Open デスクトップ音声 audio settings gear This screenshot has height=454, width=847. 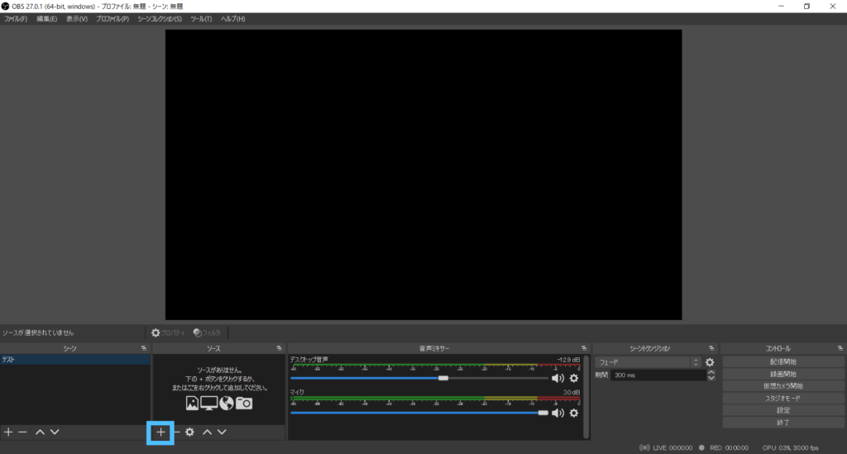click(574, 378)
